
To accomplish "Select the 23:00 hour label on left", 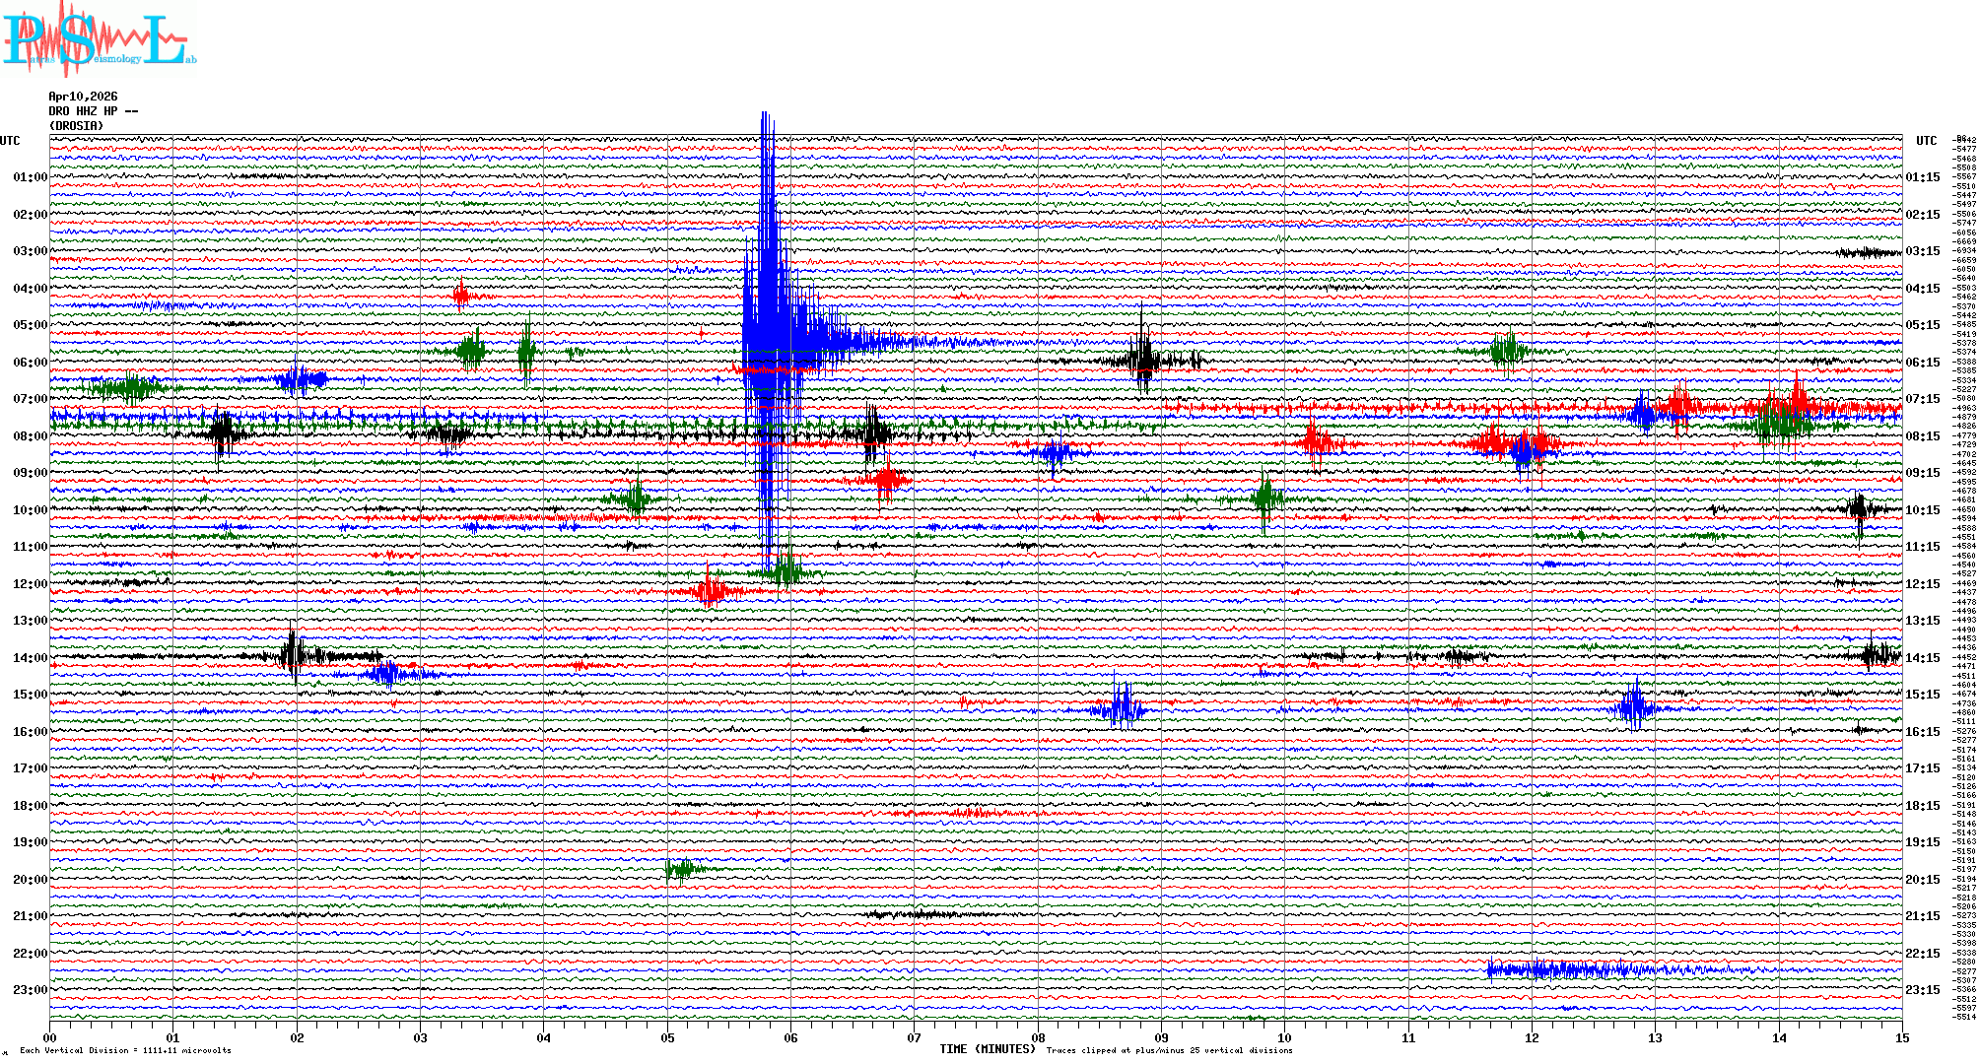I will pos(30,990).
